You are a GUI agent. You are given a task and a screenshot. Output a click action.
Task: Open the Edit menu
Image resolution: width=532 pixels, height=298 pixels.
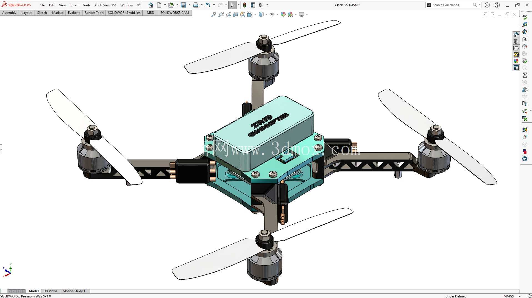tap(52, 5)
